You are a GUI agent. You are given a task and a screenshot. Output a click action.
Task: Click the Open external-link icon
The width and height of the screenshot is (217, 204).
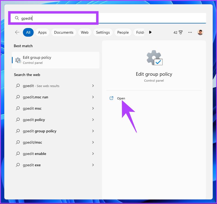111,98
